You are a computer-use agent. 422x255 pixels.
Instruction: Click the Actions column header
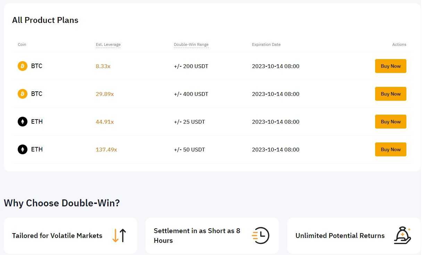click(x=399, y=44)
